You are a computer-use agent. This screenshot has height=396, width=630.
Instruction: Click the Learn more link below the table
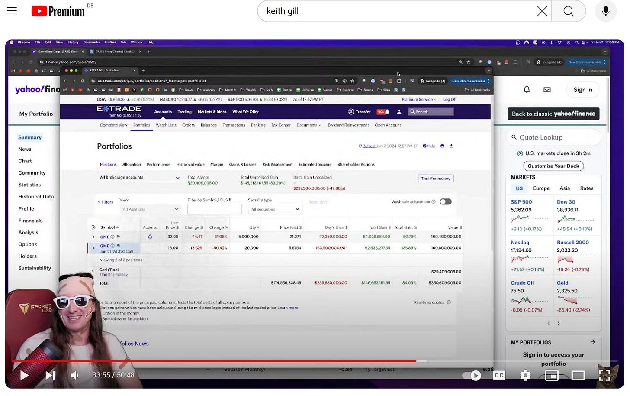(x=288, y=308)
